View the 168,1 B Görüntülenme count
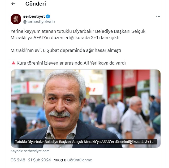The height and width of the screenshot is (168, 169). click(x=73, y=160)
